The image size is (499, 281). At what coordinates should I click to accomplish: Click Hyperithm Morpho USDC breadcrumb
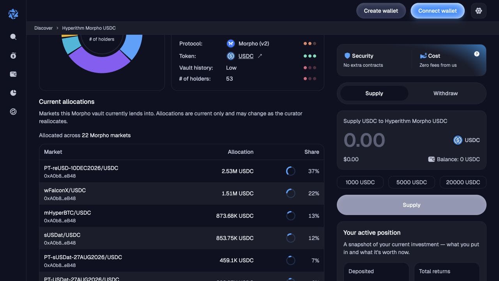pos(89,28)
